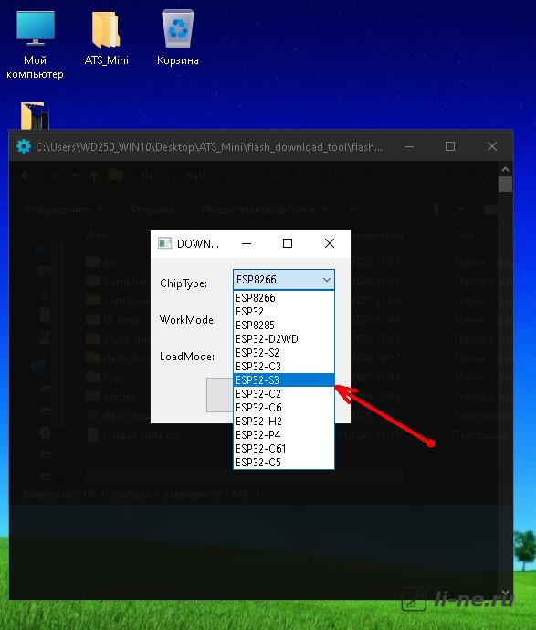Viewport: 536px width, 630px height.
Task: Close the DOWNLOAD dialog window
Action: [x=330, y=243]
